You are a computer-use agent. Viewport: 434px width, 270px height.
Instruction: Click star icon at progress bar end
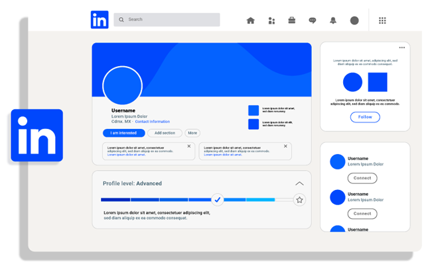tap(299, 200)
